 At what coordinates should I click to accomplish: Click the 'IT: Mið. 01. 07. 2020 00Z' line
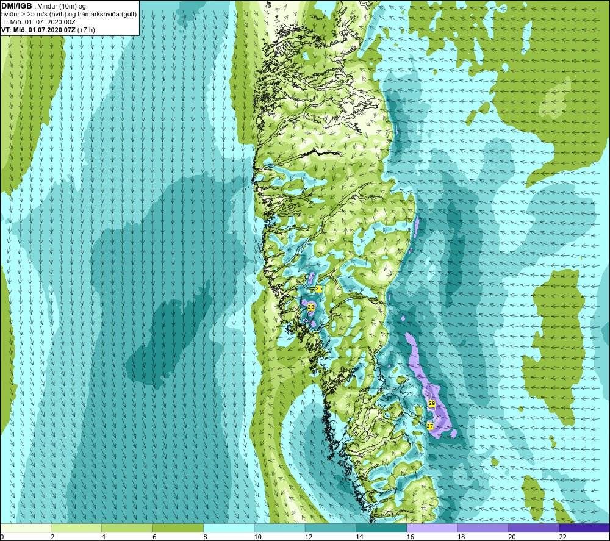(38, 22)
